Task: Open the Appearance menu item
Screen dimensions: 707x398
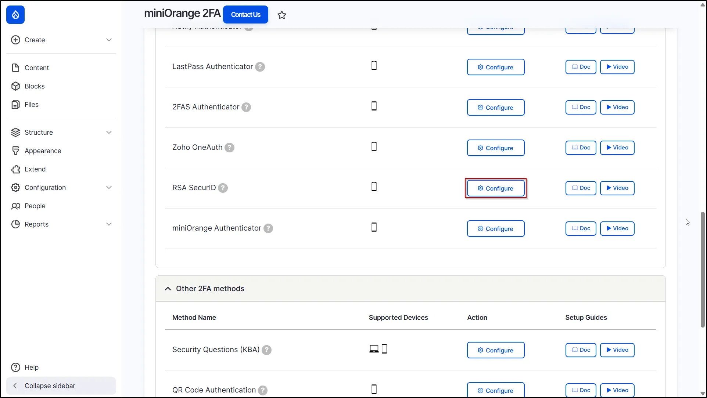Action: pos(43,151)
